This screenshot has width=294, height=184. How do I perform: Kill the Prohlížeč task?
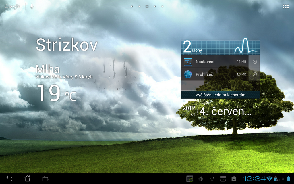tap(255, 74)
